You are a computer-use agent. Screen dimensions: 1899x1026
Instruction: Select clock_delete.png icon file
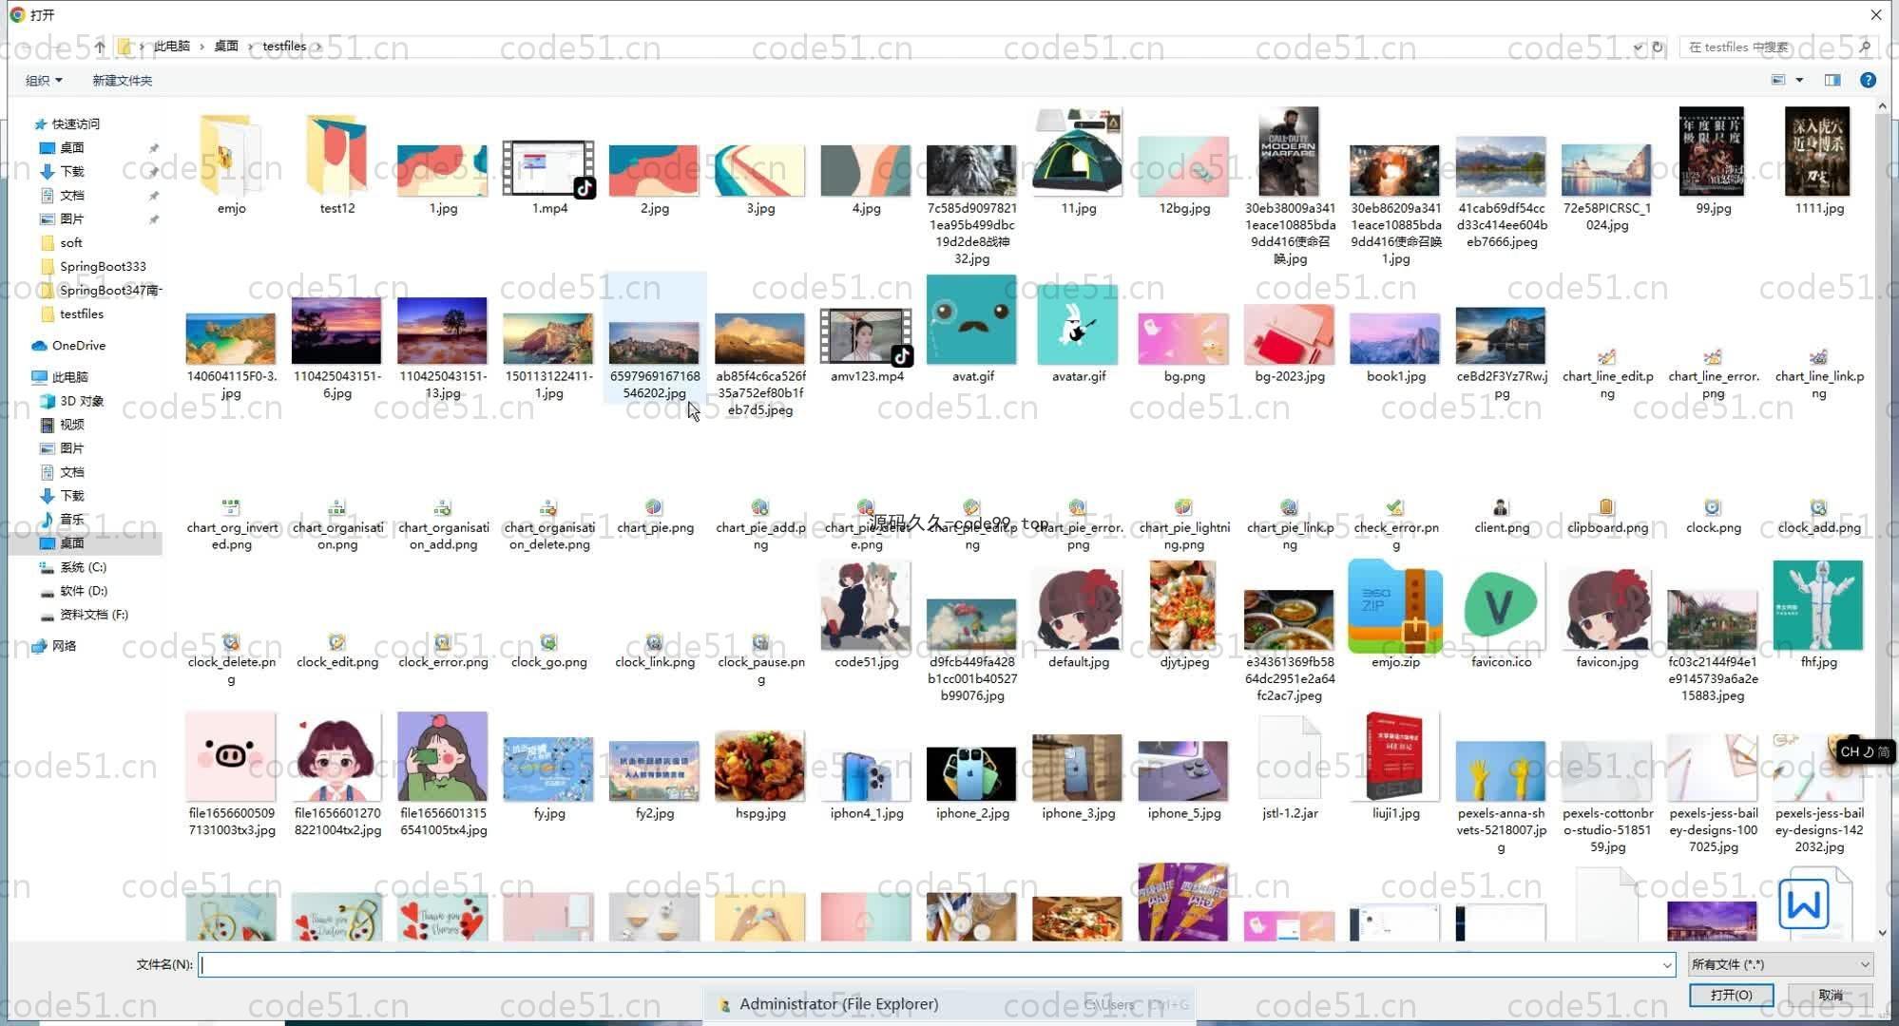pos(231,660)
